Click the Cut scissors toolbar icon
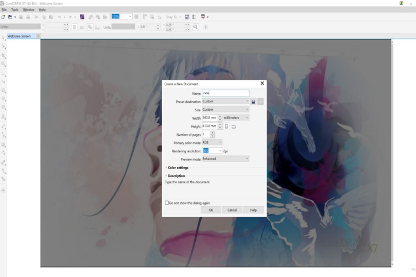 [37, 17]
